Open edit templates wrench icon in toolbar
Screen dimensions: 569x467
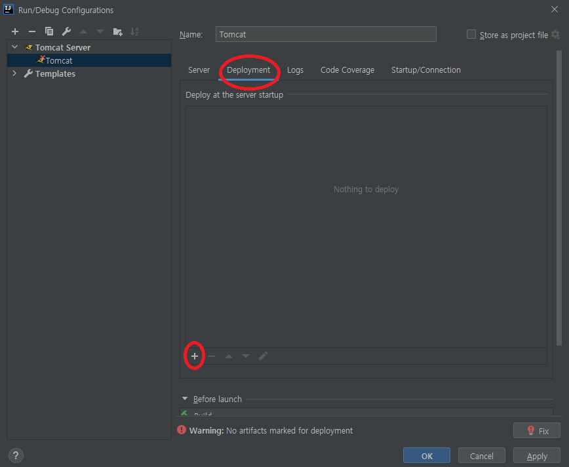tap(66, 31)
